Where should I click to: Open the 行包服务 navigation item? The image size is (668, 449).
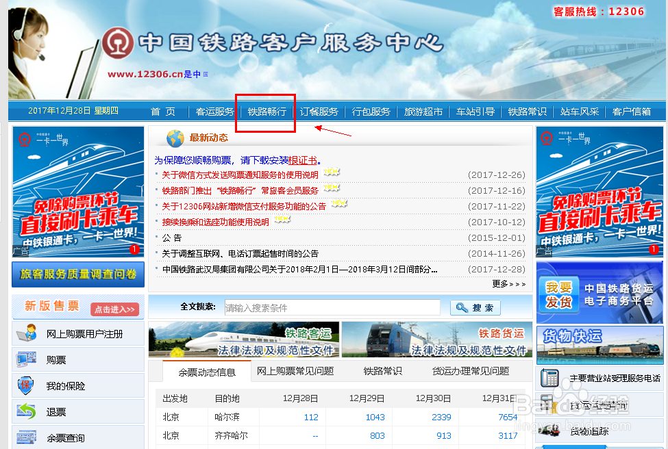[x=371, y=112]
